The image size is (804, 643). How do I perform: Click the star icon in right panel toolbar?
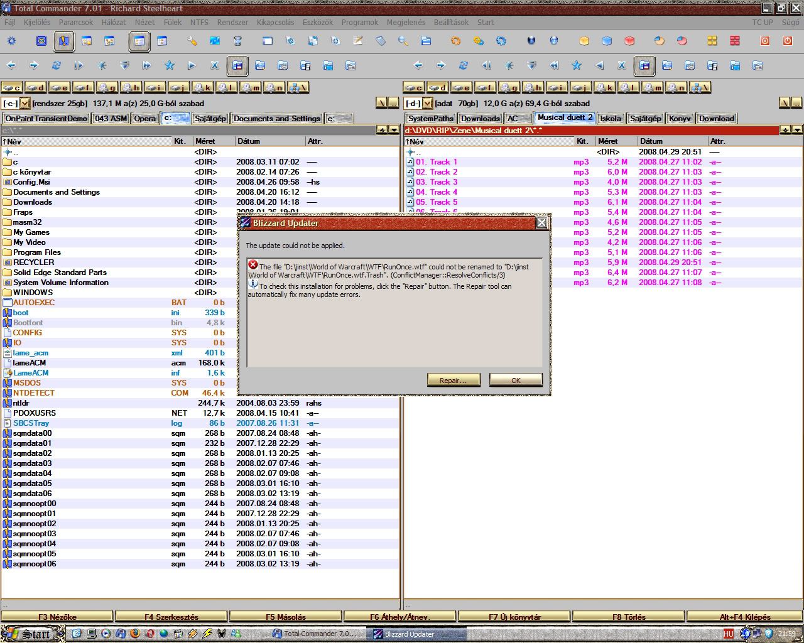point(577,65)
